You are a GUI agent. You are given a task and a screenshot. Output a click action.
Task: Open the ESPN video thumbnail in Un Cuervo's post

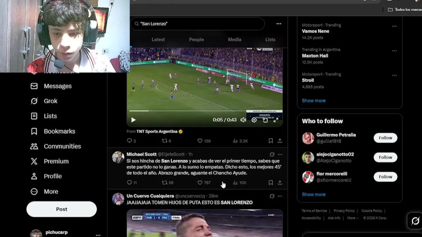pyautogui.click(x=205, y=223)
